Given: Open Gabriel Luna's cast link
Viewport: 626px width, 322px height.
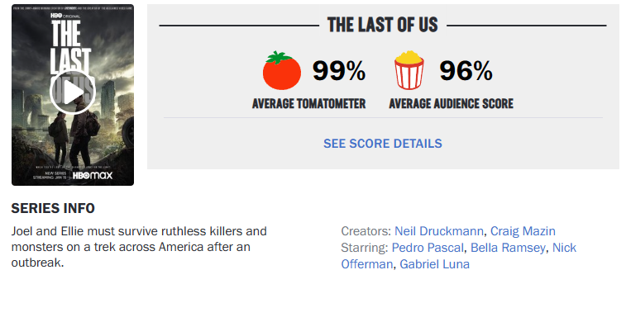Looking at the screenshot, I should [x=434, y=264].
